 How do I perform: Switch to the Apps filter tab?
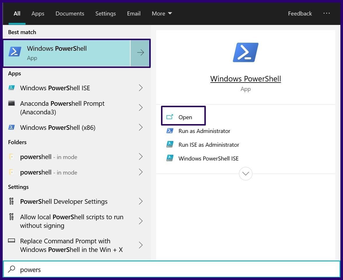pos(38,13)
